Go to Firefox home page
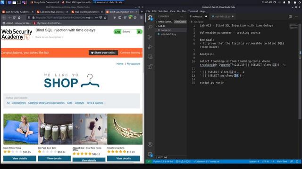This screenshot has width=302, height=169. click(x=19, y=17)
